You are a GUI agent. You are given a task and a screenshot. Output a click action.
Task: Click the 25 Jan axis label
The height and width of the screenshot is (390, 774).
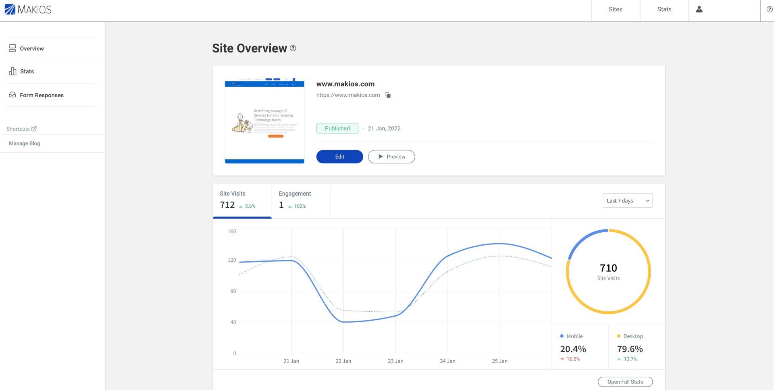tap(499, 361)
